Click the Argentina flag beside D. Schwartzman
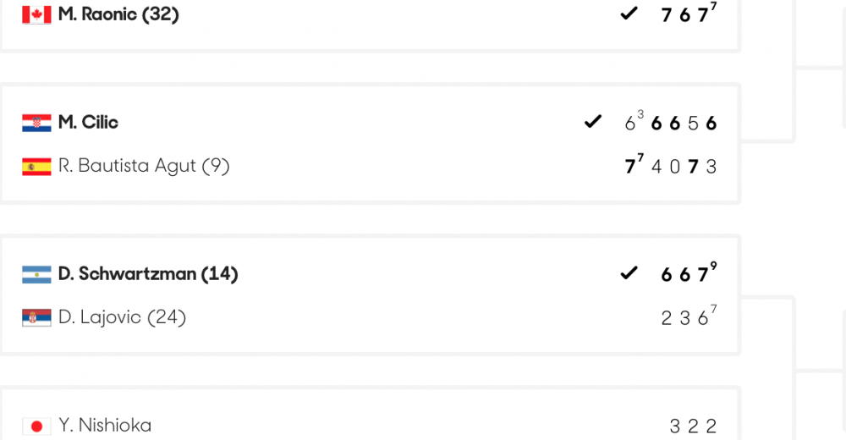This screenshot has width=846, height=440. click(x=36, y=274)
